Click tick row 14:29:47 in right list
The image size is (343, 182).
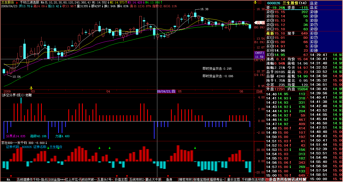click(x=326, y=55)
